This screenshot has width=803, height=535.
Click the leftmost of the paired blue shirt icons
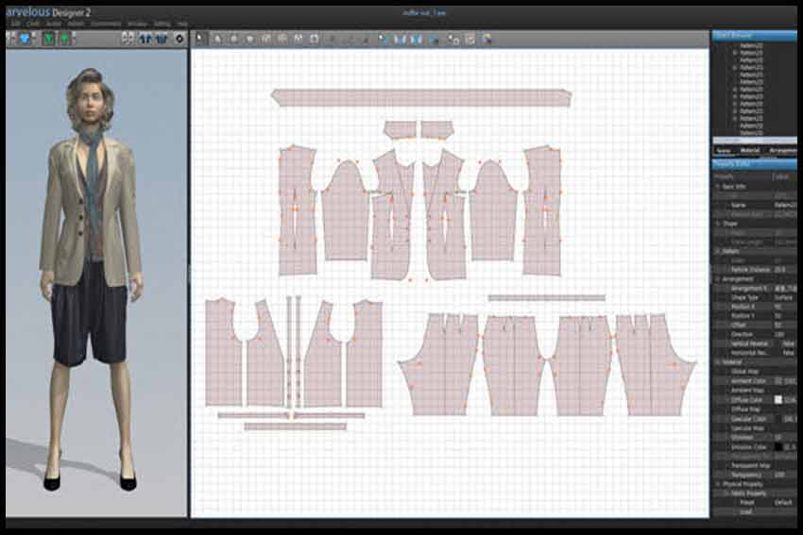pyautogui.click(x=145, y=39)
